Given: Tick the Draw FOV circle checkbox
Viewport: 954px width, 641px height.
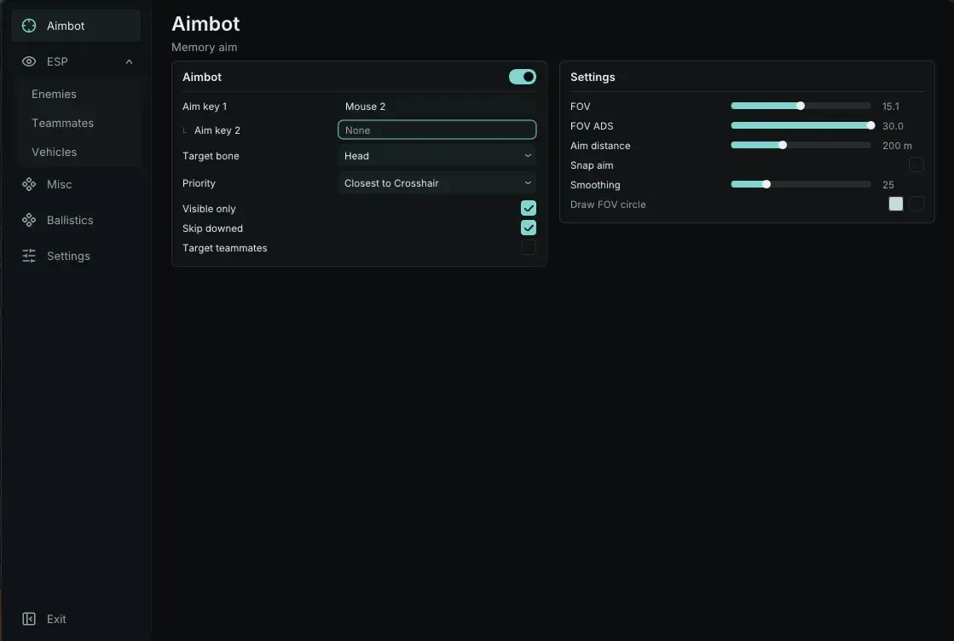Looking at the screenshot, I should coord(916,204).
